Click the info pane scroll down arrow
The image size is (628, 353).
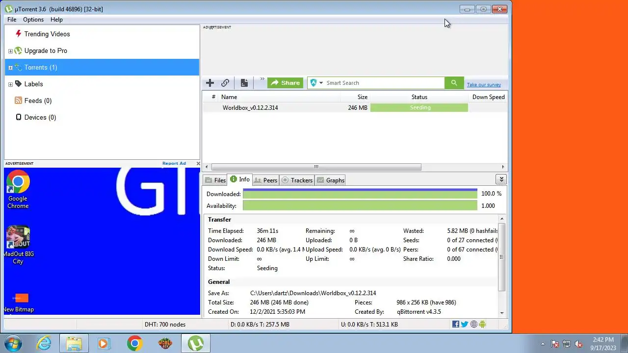(501, 313)
